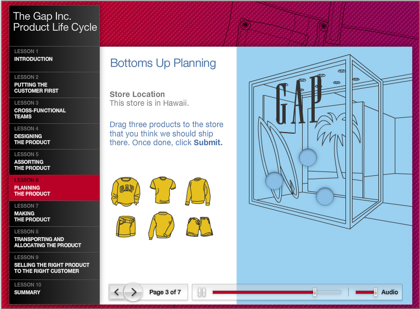The width and height of the screenshot is (420, 309).
Task: Choose the yellow shorts product
Action: (x=200, y=227)
